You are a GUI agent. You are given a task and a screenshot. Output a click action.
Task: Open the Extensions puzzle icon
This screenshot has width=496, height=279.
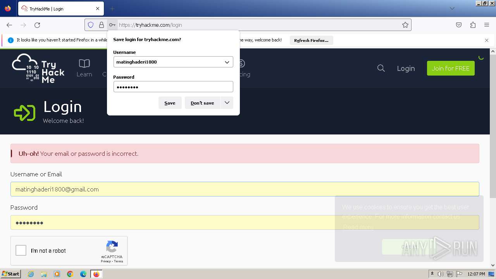(x=473, y=25)
